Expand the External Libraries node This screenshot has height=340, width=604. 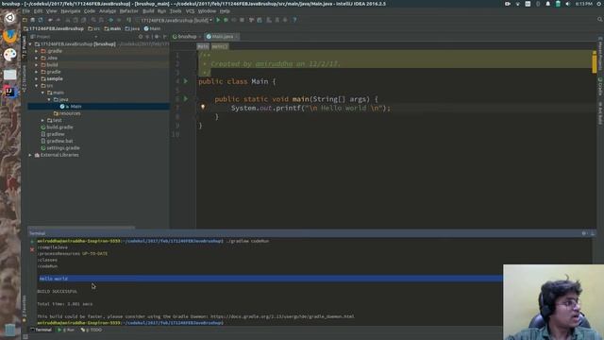click(x=30, y=155)
